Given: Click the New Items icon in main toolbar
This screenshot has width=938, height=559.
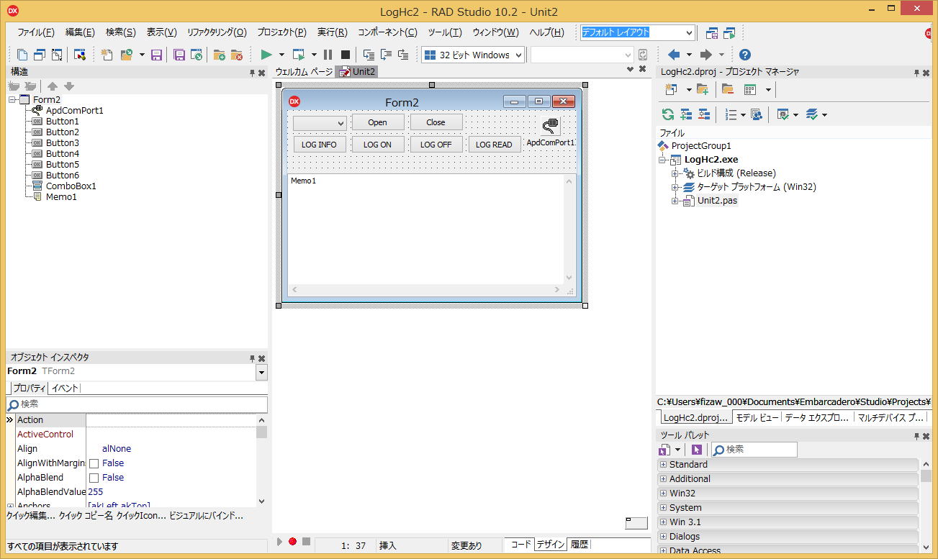Looking at the screenshot, I should (107, 55).
